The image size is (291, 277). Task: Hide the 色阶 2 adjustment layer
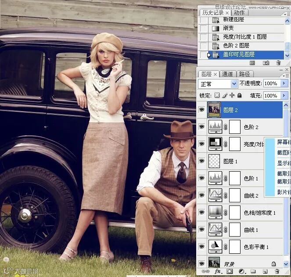202,127
